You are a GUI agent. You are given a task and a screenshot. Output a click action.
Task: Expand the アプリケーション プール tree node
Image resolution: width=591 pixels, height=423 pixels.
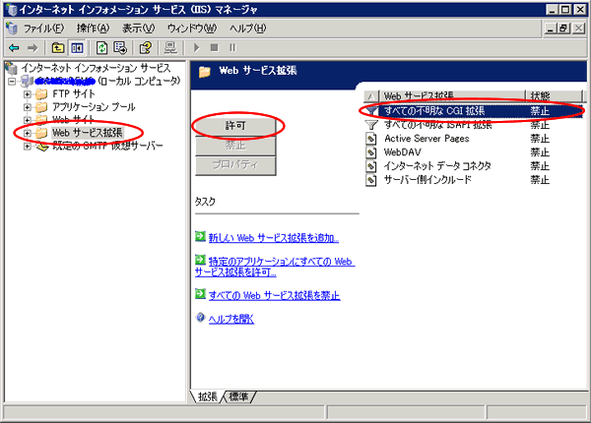(27, 106)
